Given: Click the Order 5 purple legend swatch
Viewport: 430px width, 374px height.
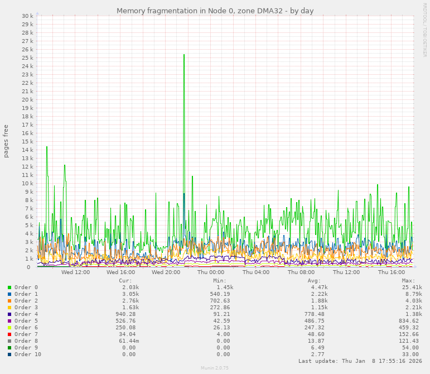Looking at the screenshot, I should pos(9,321).
